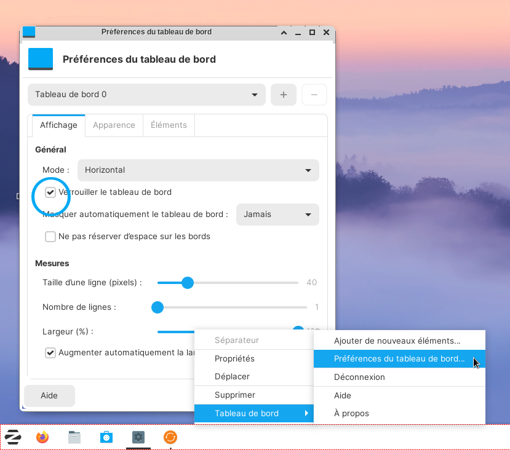The image size is (510, 450).
Task: Click the plus button to add a panel
Action: click(284, 95)
